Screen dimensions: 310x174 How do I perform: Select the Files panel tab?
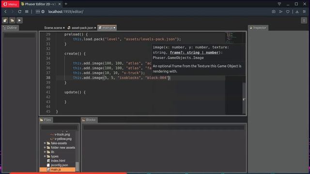click(46, 120)
